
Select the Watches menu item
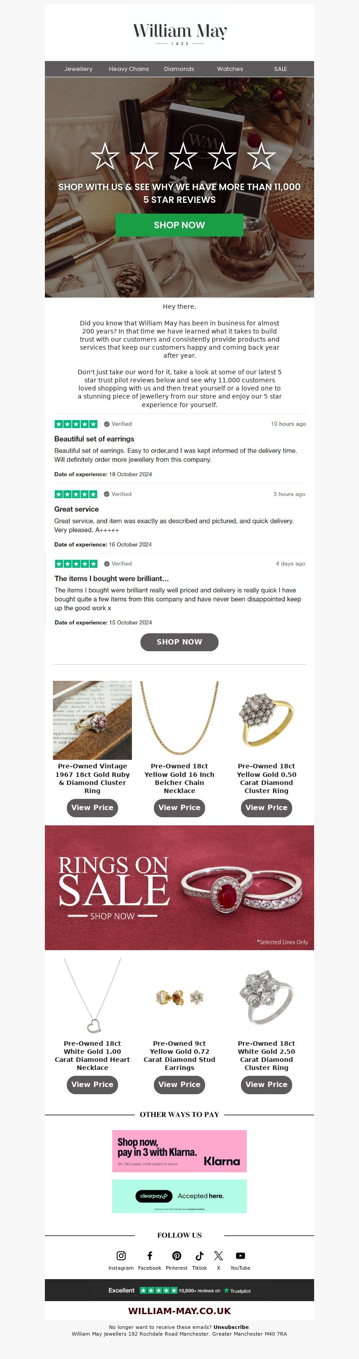point(230,69)
